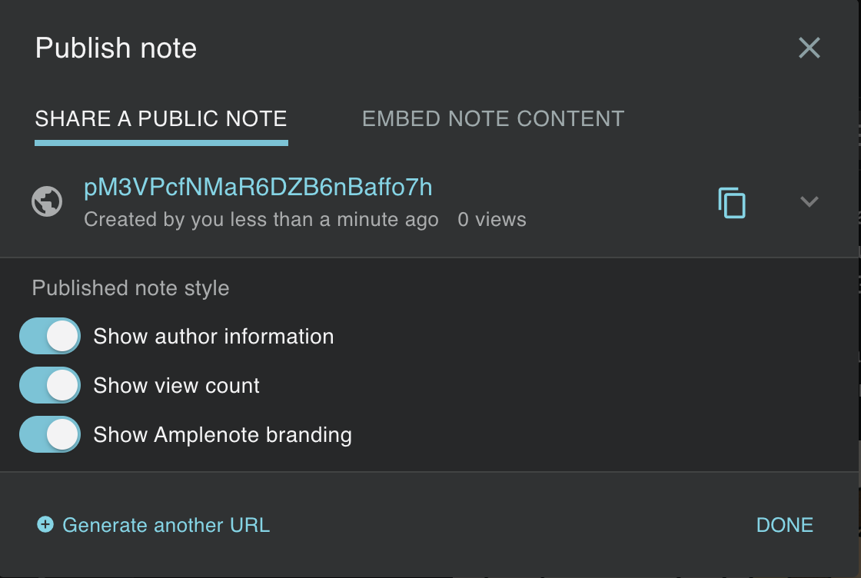Copy the public note URL to clipboard
Viewport: 861px width, 578px height.
(732, 202)
